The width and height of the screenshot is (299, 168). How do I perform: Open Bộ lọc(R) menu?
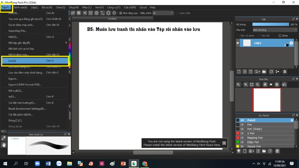coord(47,7)
